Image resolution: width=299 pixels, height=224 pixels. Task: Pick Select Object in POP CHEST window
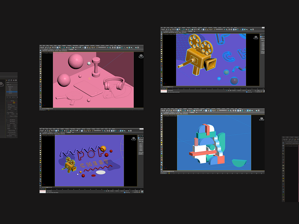(x=56, y=131)
